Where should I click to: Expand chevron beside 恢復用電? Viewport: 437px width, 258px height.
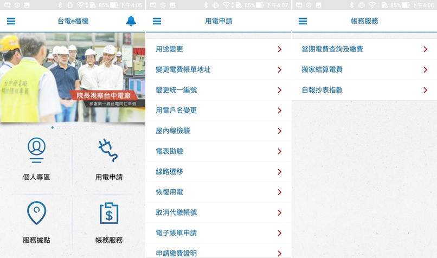[280, 192]
